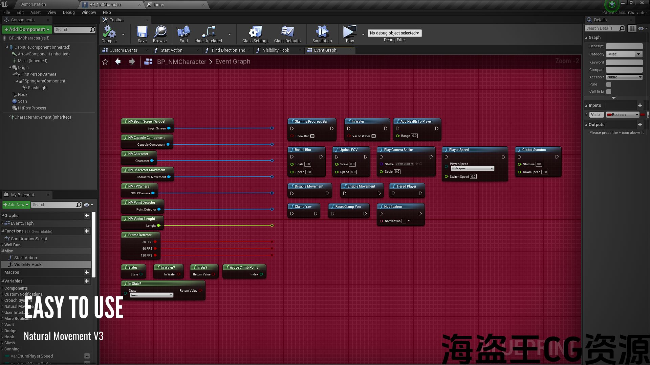Image resolution: width=650 pixels, height=365 pixels.
Task: Click the favorite star icon in graph
Action: 105,62
